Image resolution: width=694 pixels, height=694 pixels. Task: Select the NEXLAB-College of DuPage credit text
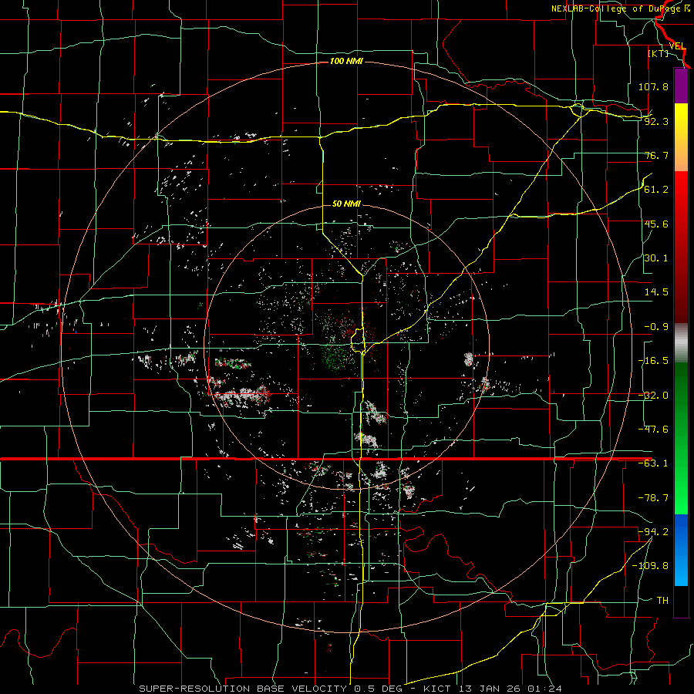click(621, 8)
